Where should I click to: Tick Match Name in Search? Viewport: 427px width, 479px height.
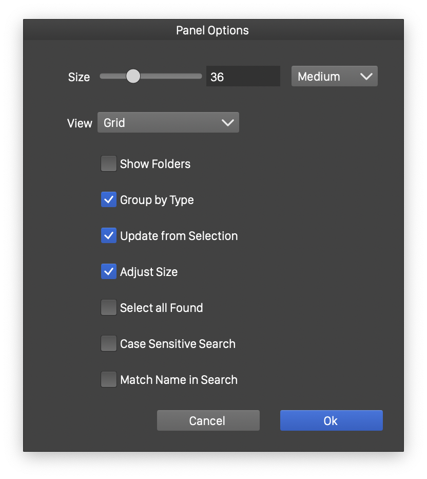tap(109, 380)
